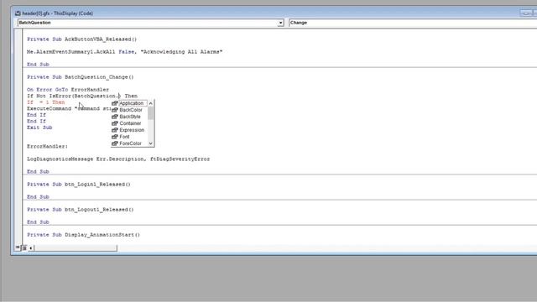Click 'Private Sub btn_Login1_Released()' line

[79, 185]
